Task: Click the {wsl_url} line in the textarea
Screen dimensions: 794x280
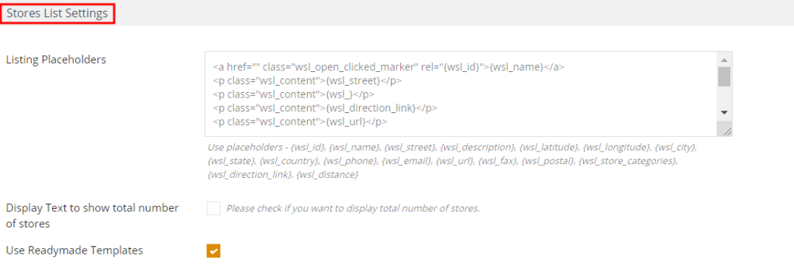Action: [300, 121]
